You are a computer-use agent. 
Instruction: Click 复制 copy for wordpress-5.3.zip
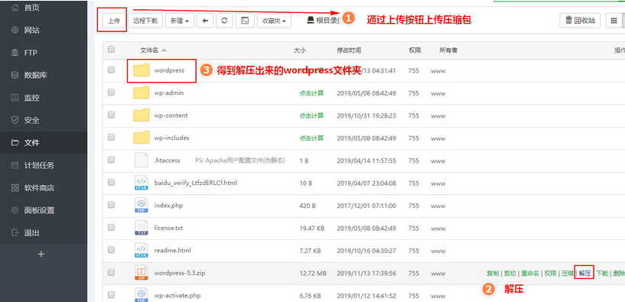492,273
